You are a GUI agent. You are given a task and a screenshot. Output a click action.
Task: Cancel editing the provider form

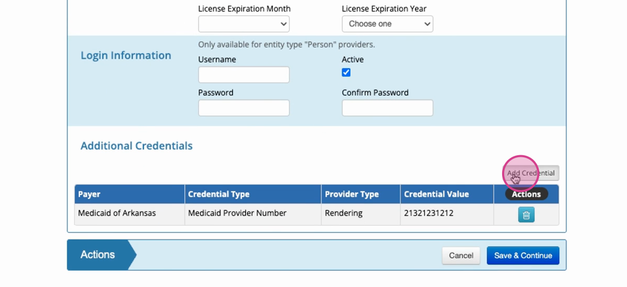pos(461,255)
